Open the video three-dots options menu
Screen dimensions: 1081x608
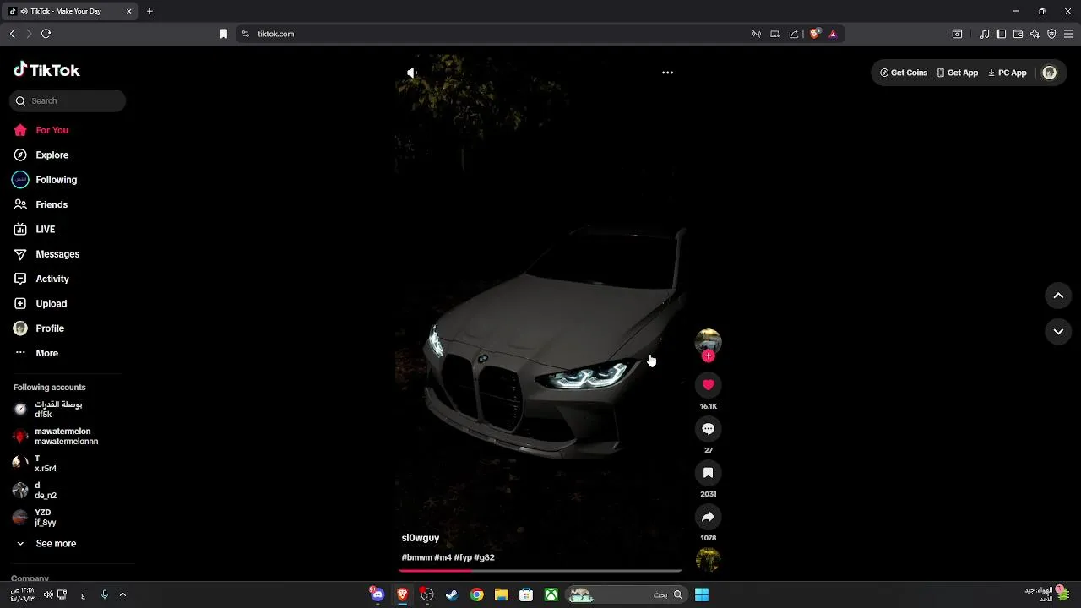(x=667, y=73)
